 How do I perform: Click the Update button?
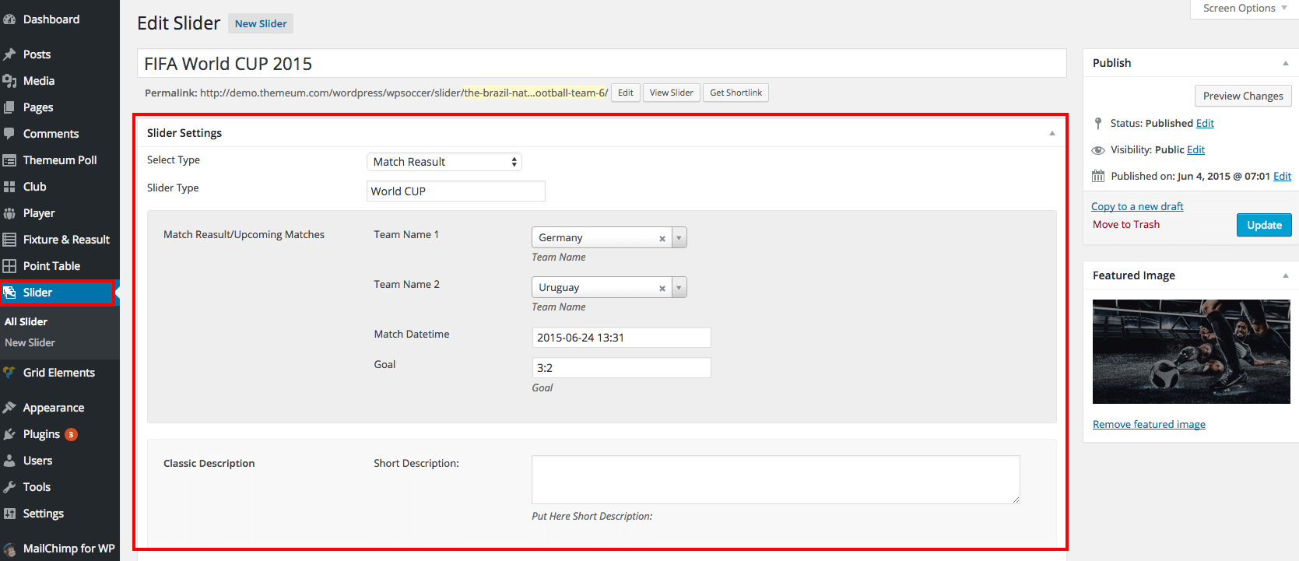1264,225
